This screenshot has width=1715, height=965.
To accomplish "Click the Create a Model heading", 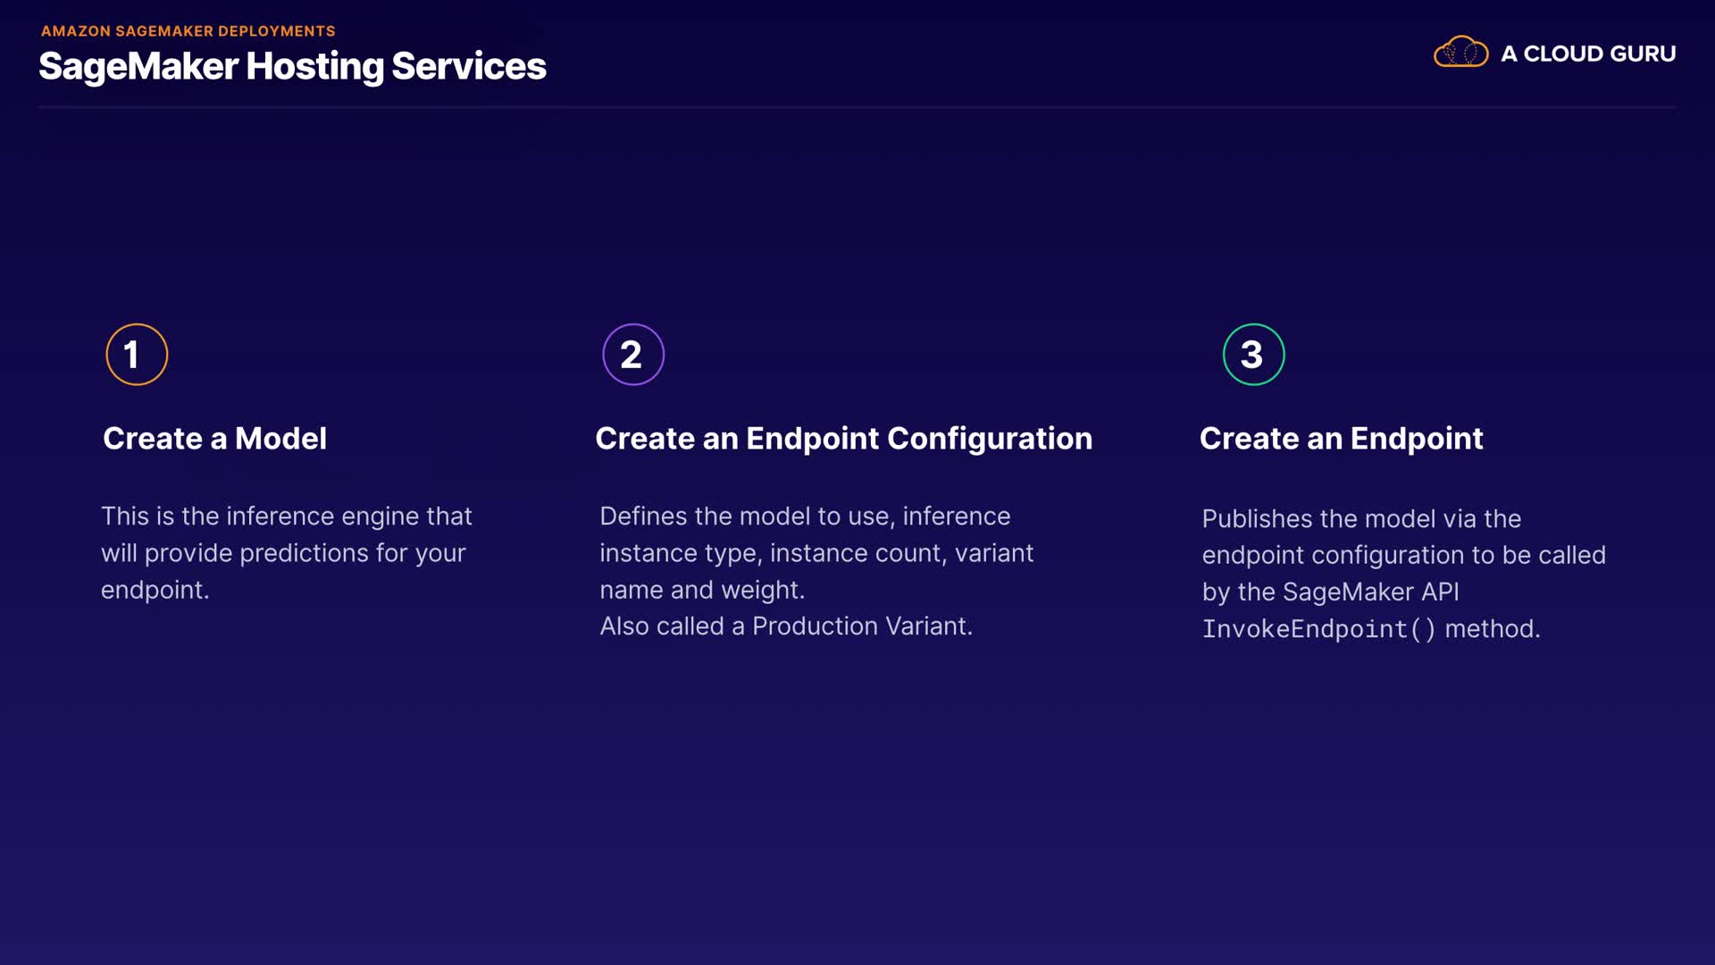I will [214, 439].
